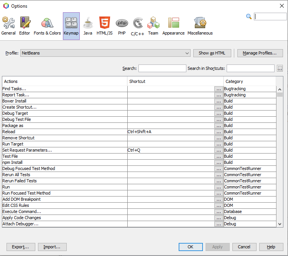Select the Fonts & Colors category
288x256 pixels.
coord(47,26)
